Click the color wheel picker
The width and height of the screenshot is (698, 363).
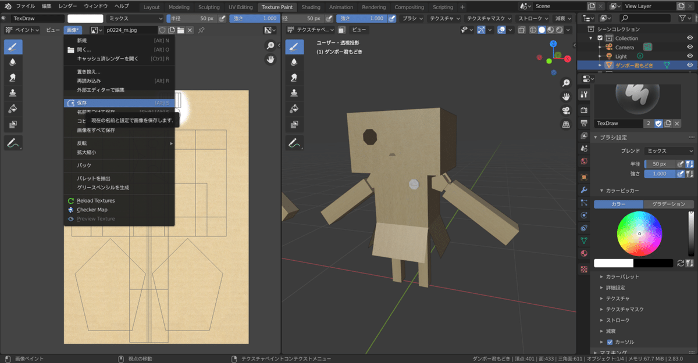coord(639,233)
